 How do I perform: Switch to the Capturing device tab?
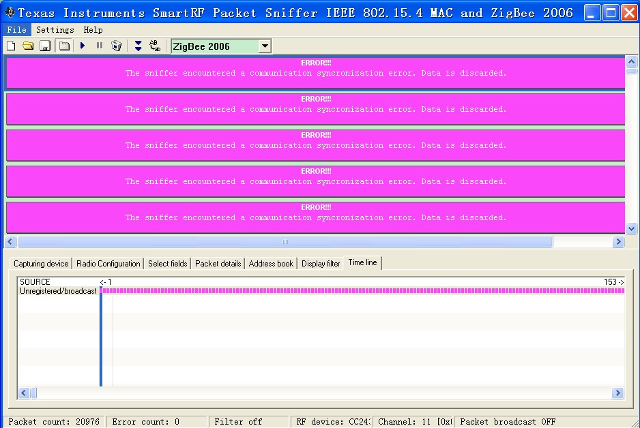click(41, 264)
